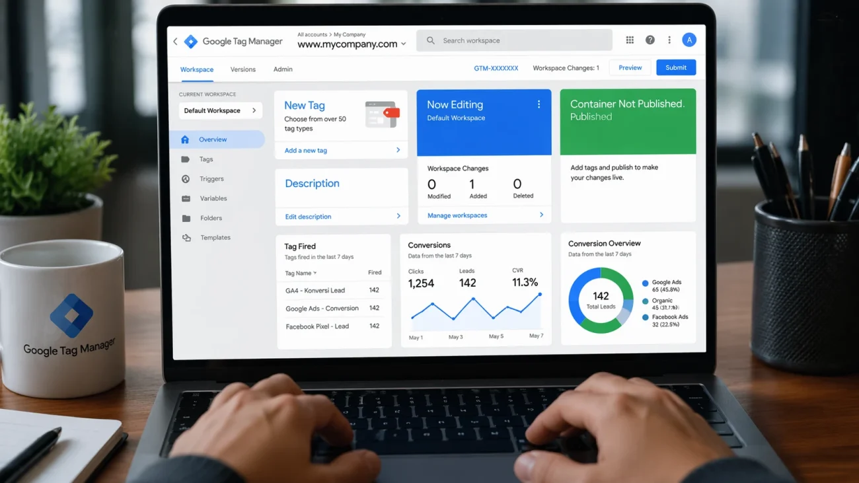The height and width of the screenshot is (483, 859).
Task: Click the My Company breadcrumb link
Action: click(x=350, y=34)
